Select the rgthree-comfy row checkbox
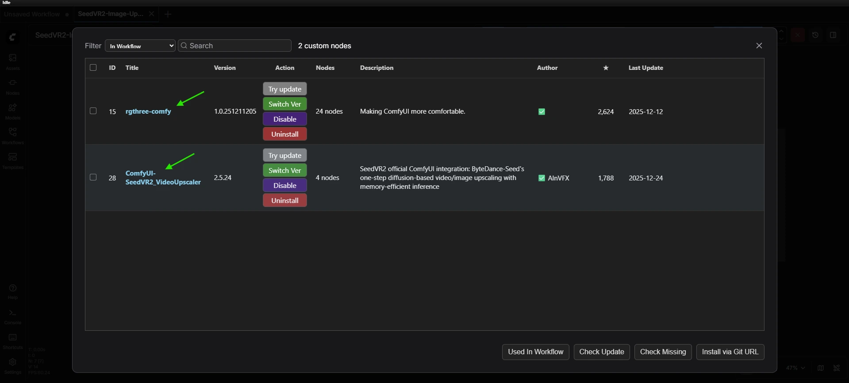 click(x=93, y=111)
